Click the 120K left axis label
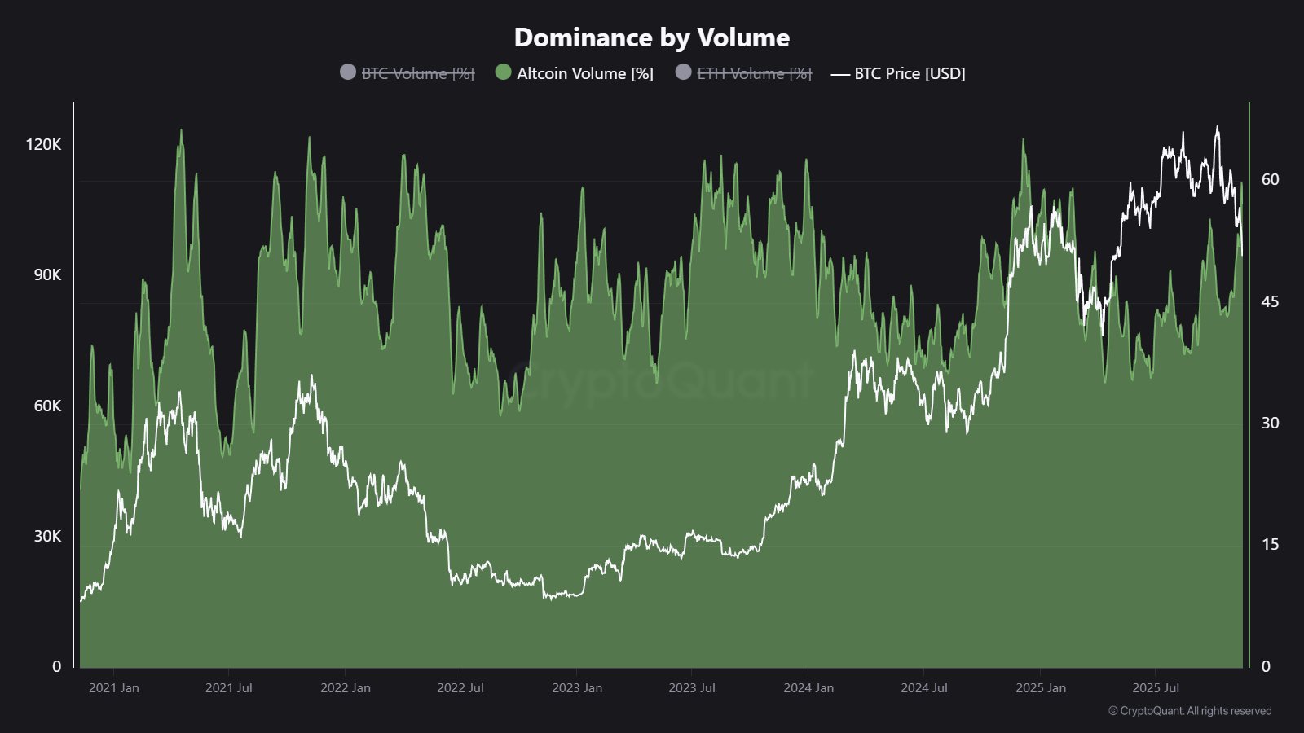Viewport: 1304px width, 733px height. (x=44, y=145)
